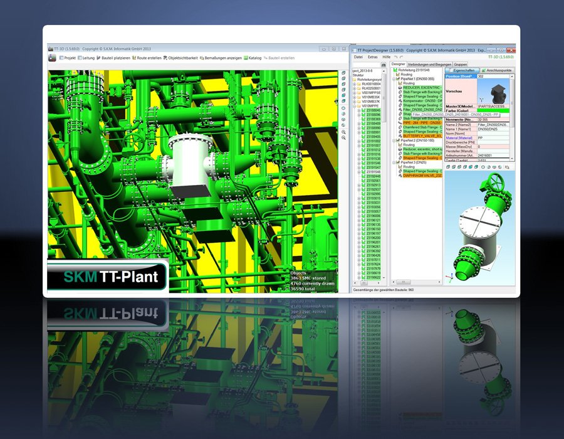Select BUTTERFLY_VALVE component row
The image size is (564, 439).
(x=422, y=136)
